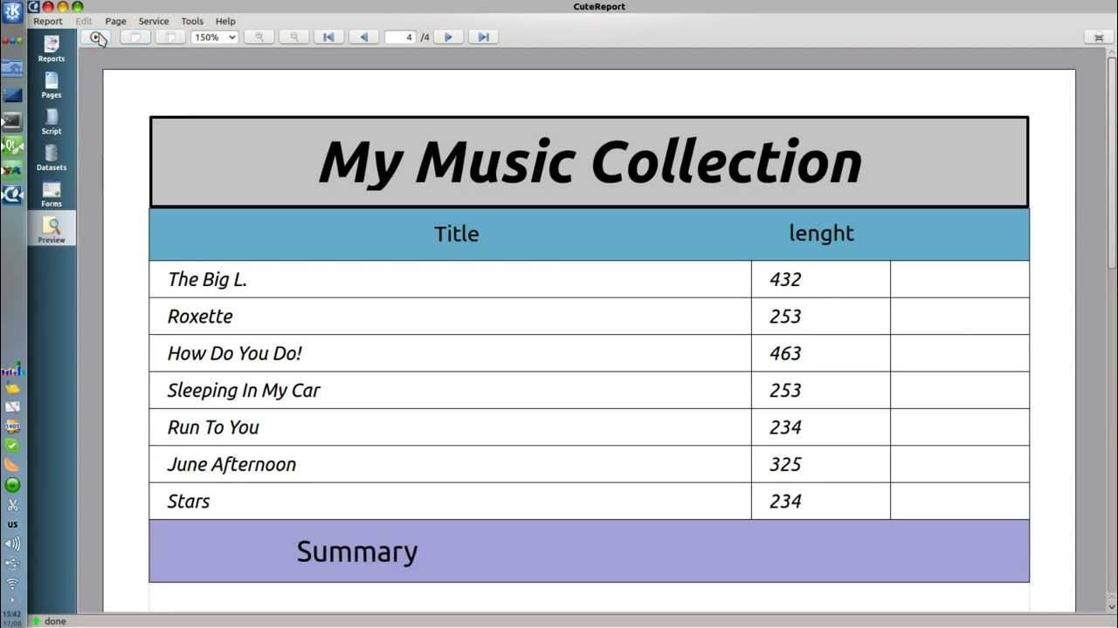Open the Script editor section
This screenshot has height=628, width=1118.
pyautogui.click(x=52, y=121)
